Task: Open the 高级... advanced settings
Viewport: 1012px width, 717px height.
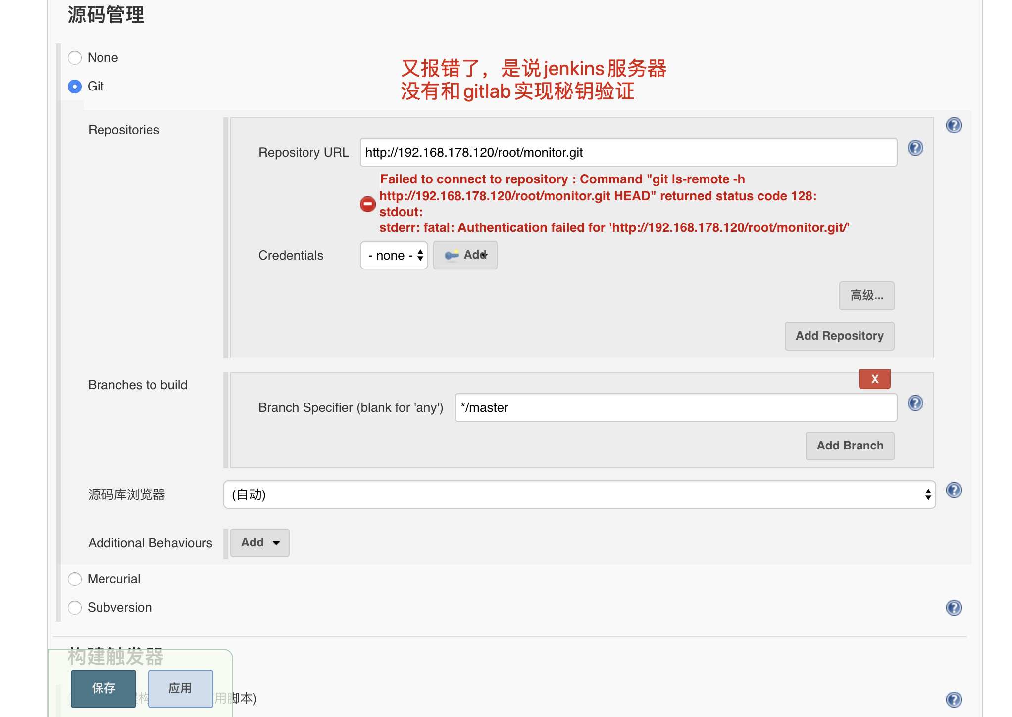Action: tap(866, 296)
